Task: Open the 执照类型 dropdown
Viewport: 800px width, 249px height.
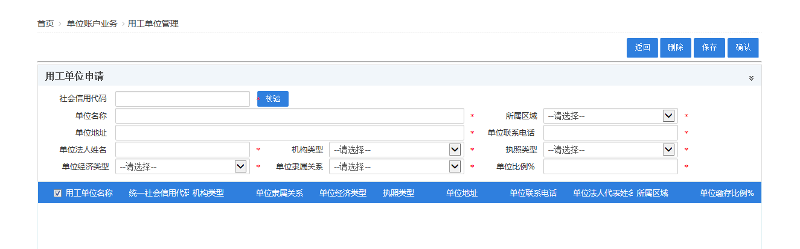Action: (610, 150)
